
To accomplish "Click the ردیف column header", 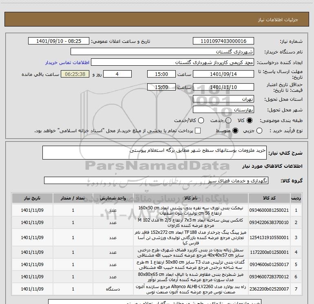I will (296, 198).
